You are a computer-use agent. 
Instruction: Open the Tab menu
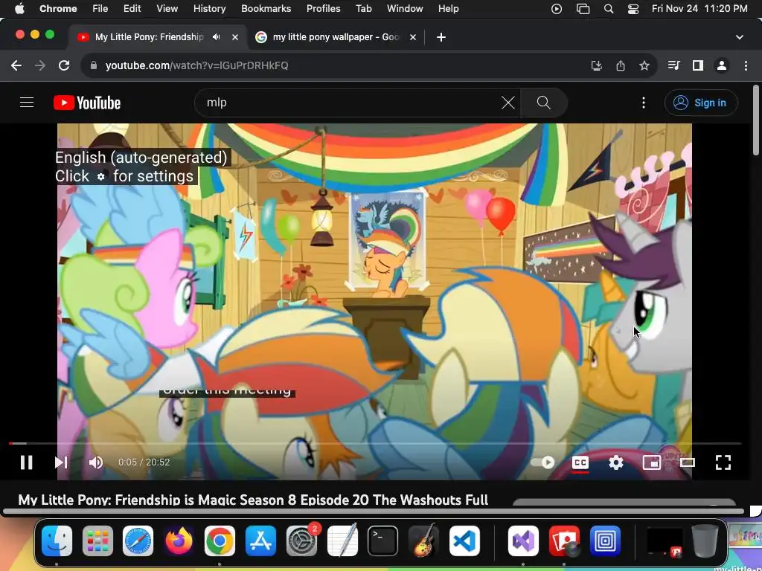pyautogui.click(x=363, y=8)
